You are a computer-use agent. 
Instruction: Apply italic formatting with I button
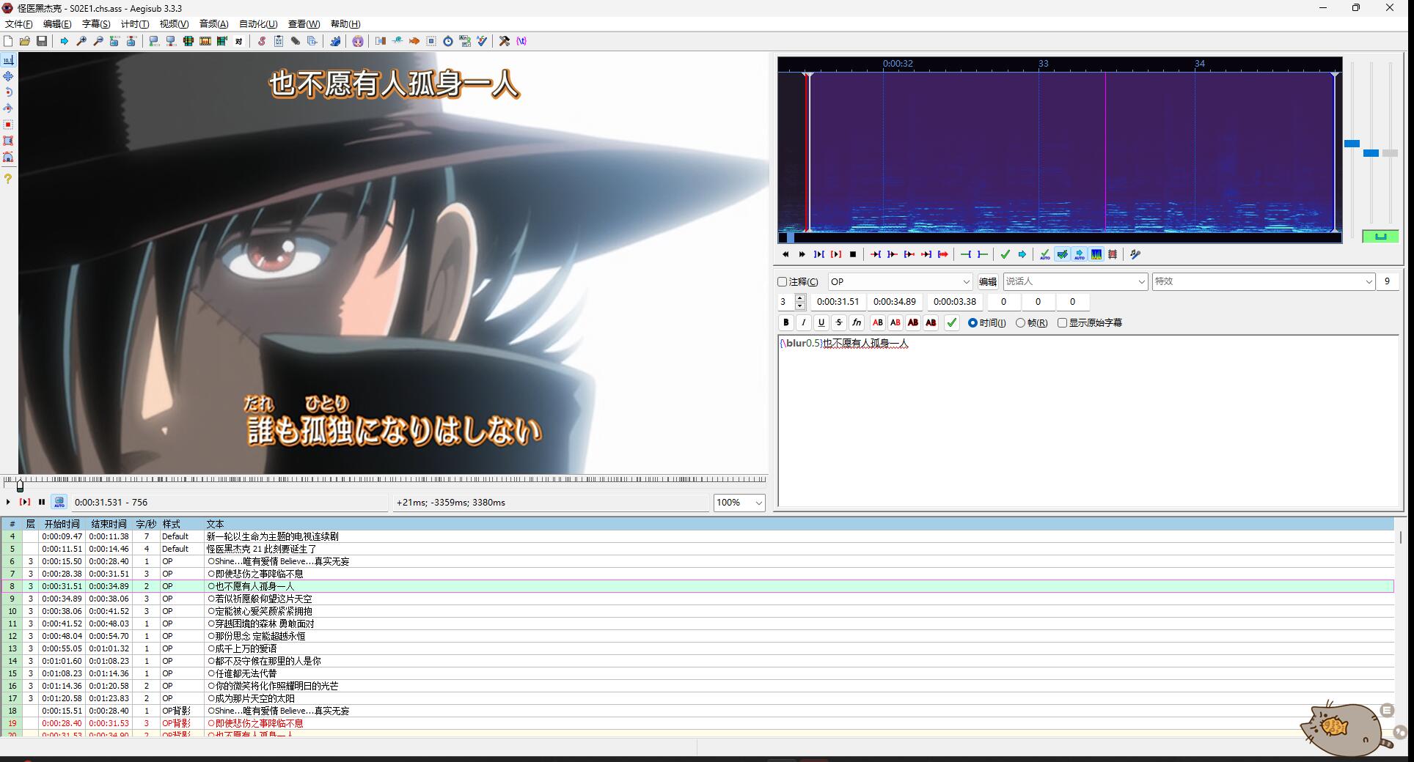pos(804,322)
